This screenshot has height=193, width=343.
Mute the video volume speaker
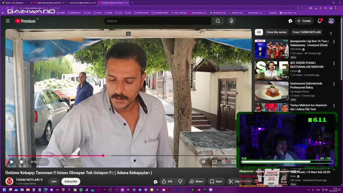[22, 162]
